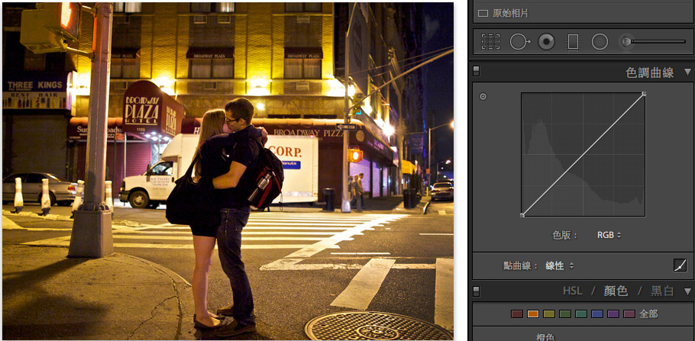Activate the tone curve targeted adjustment tool

(x=483, y=97)
